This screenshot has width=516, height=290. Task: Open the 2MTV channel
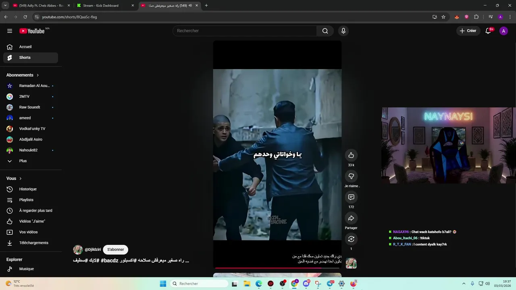tap(31, 97)
